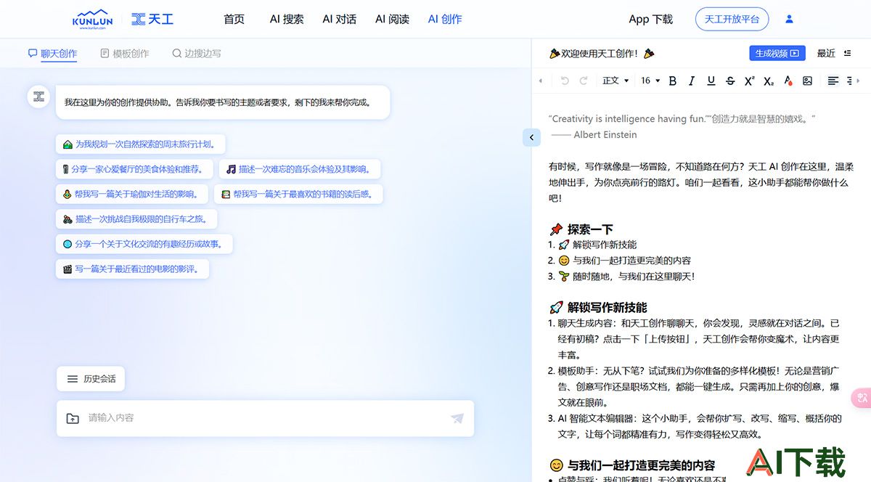Click the Kunlun logo
871x482 pixels.
pos(92,19)
